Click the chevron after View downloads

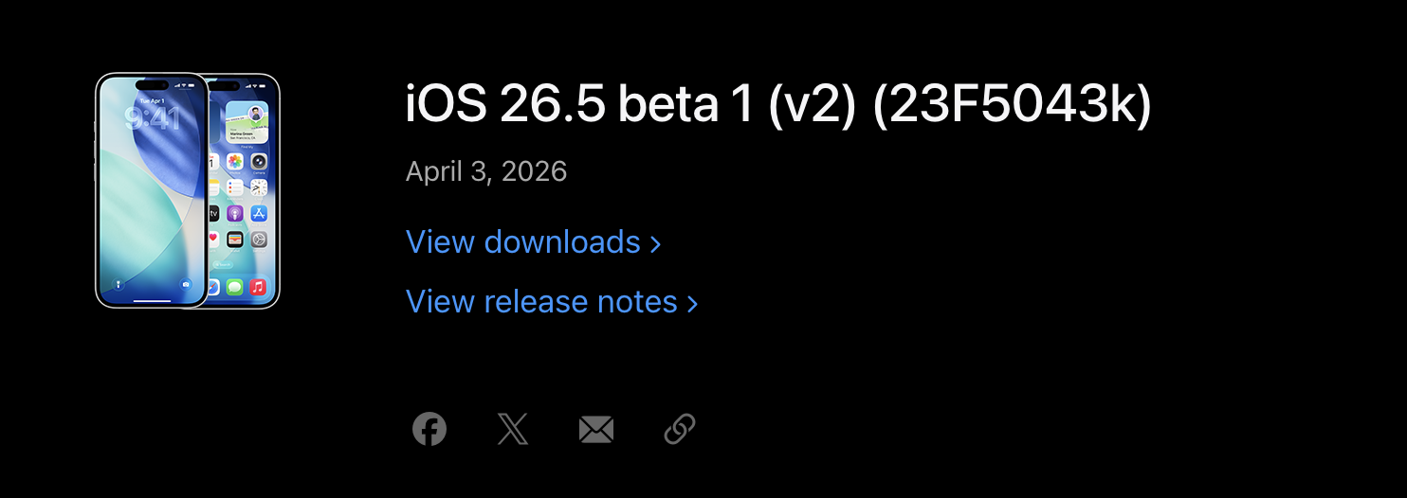[655, 244]
